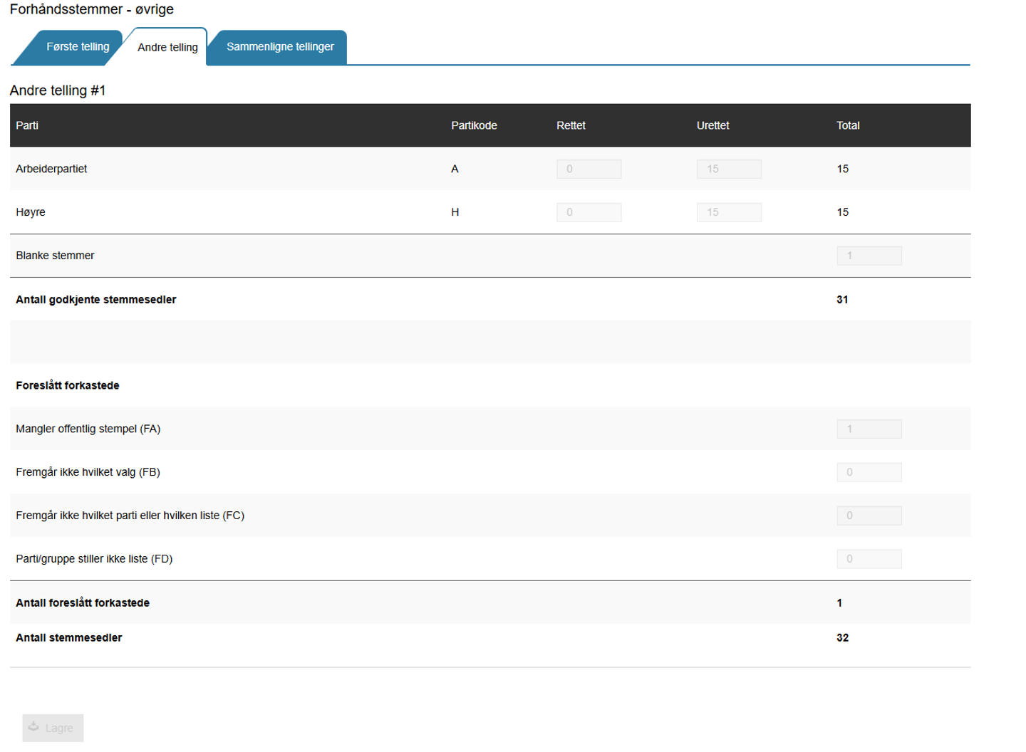Click the Fremgår ikke hvilket valg (FB) field
This screenshot has height=752, width=1026.
tap(869, 473)
